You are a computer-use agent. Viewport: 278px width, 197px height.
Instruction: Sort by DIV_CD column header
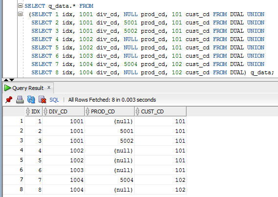tap(64, 111)
